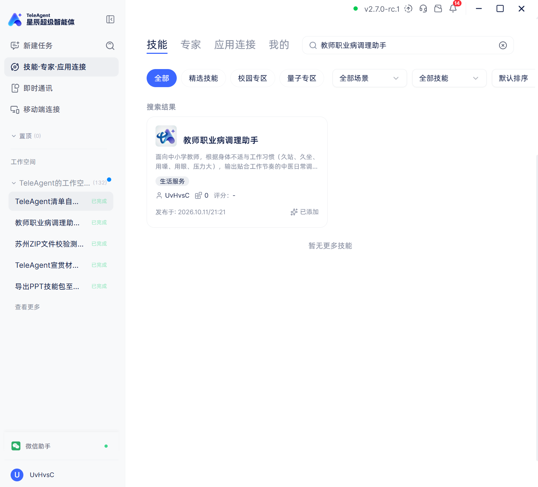The image size is (538, 487).
Task: Open 苏州ZIP文件校验测... task
Action: click(x=61, y=244)
